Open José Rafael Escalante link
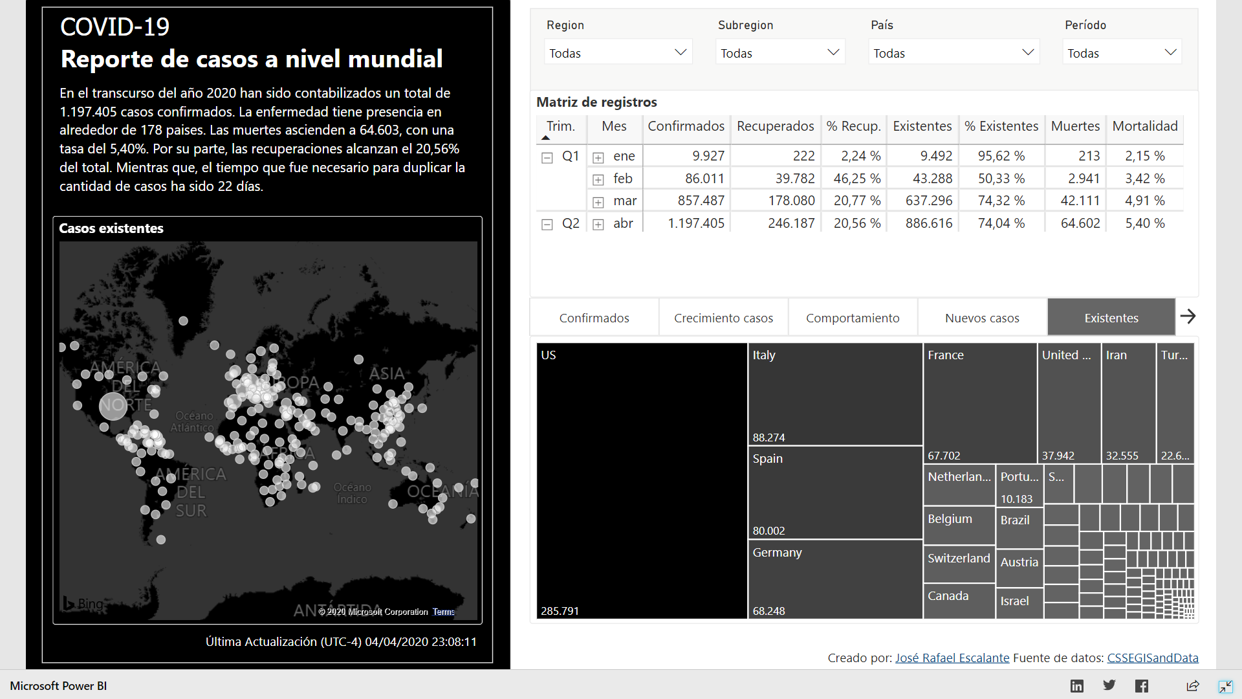Image resolution: width=1242 pixels, height=699 pixels. click(952, 658)
